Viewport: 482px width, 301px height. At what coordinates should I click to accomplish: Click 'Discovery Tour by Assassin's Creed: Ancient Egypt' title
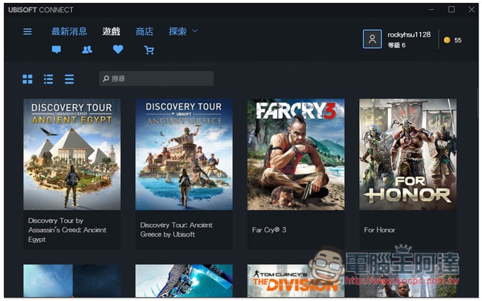coord(67,230)
